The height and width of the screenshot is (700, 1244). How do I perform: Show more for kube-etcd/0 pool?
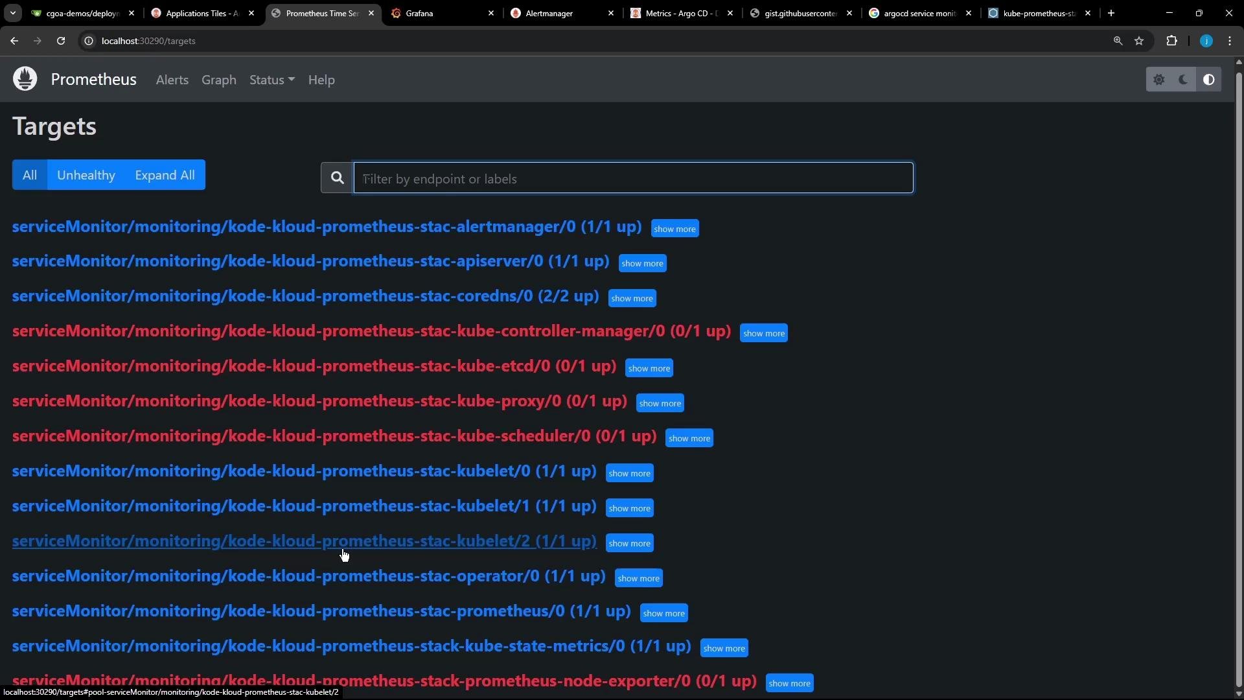pos(649,368)
